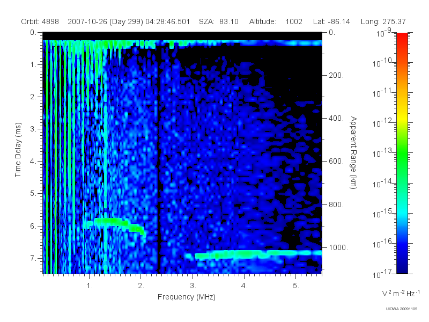The image size is (429, 322).
Task: Select the date 2007-10-26 (Day 299) text
Action: [105, 21]
